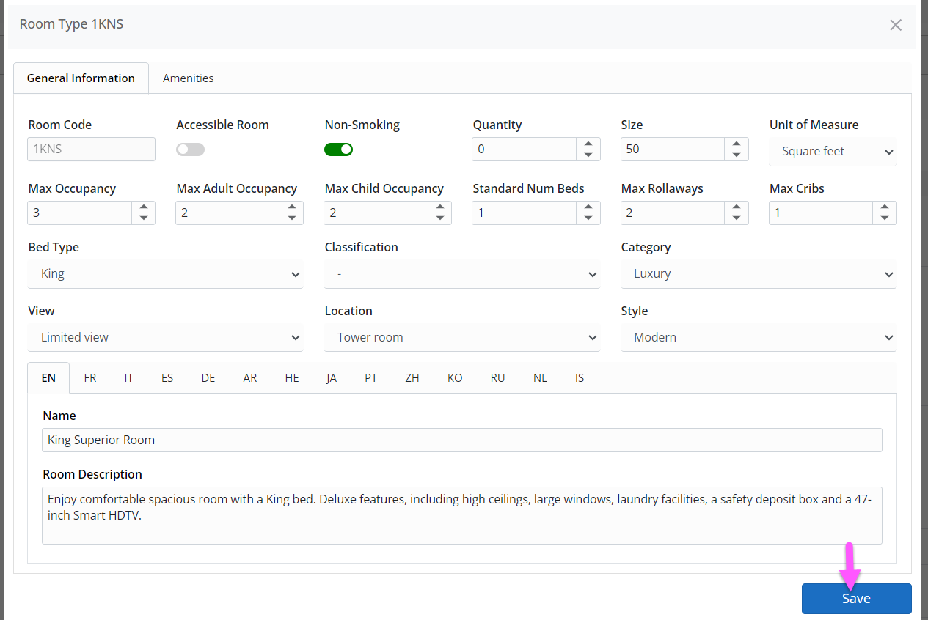Open the Classification dropdown
This screenshot has height=620, width=928.
click(461, 274)
